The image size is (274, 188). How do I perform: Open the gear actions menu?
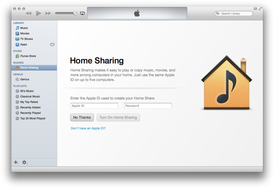coord(25,162)
